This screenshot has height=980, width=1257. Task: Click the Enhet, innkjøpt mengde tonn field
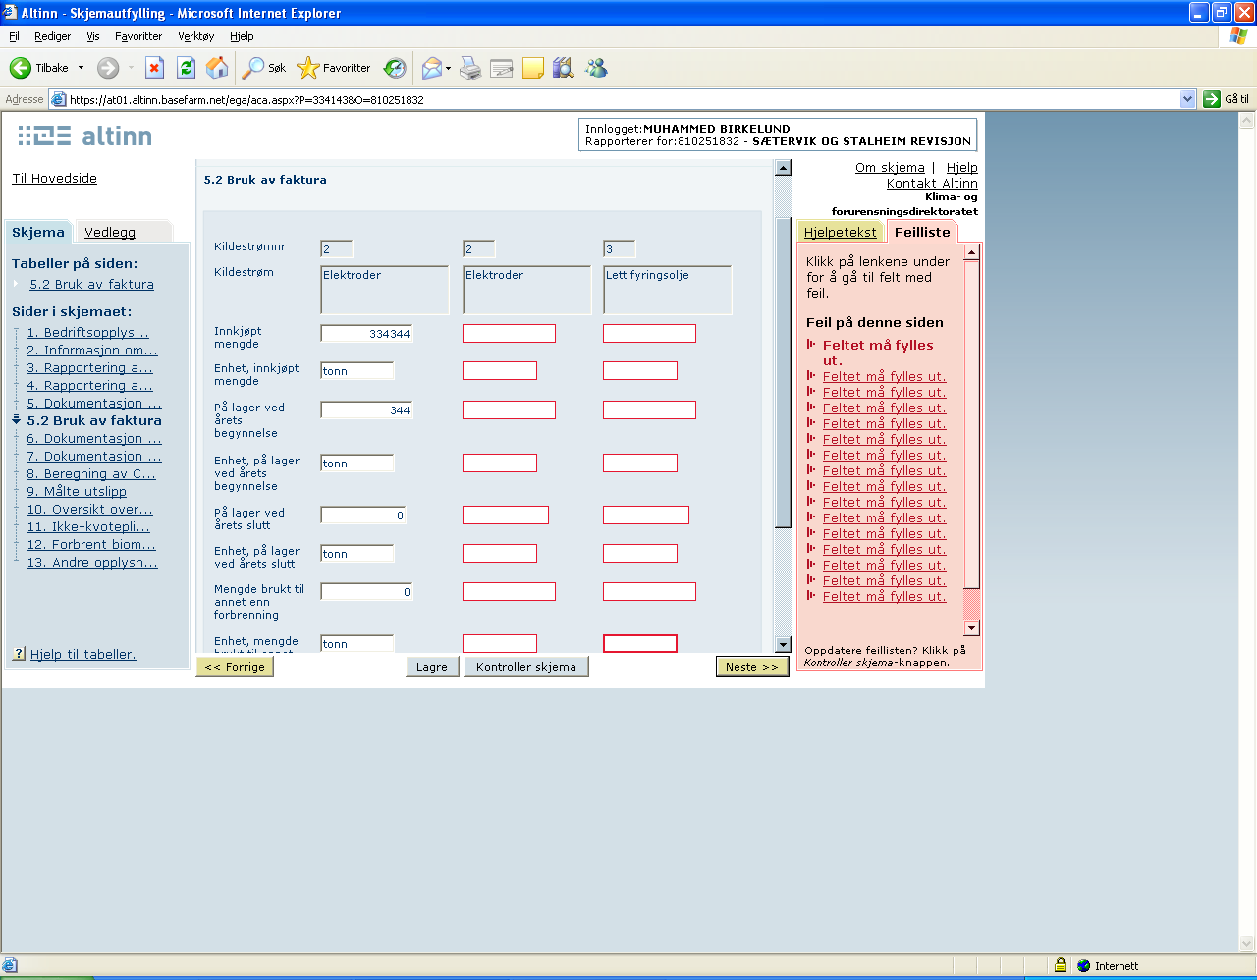pos(357,371)
